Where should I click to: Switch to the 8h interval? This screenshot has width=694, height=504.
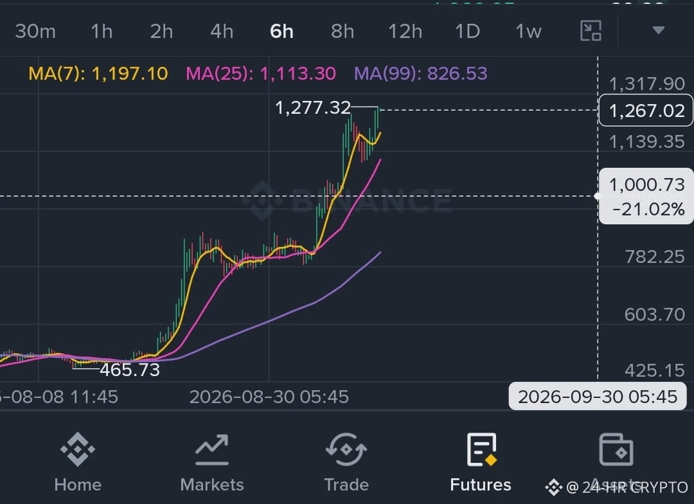pos(343,32)
